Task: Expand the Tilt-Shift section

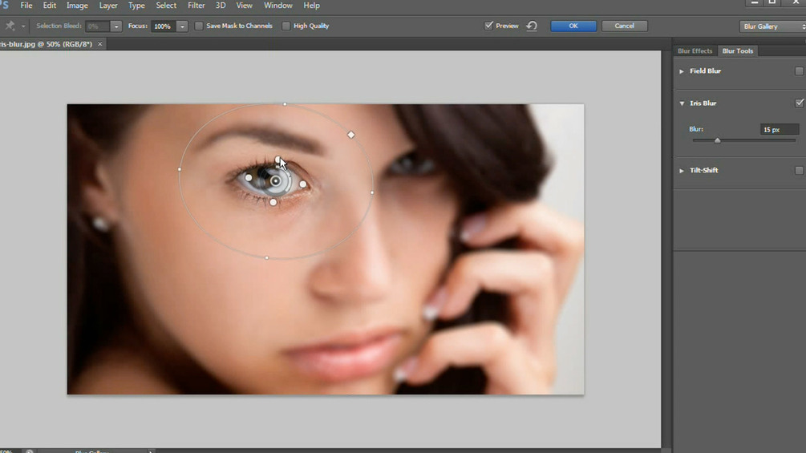Action: click(x=682, y=171)
